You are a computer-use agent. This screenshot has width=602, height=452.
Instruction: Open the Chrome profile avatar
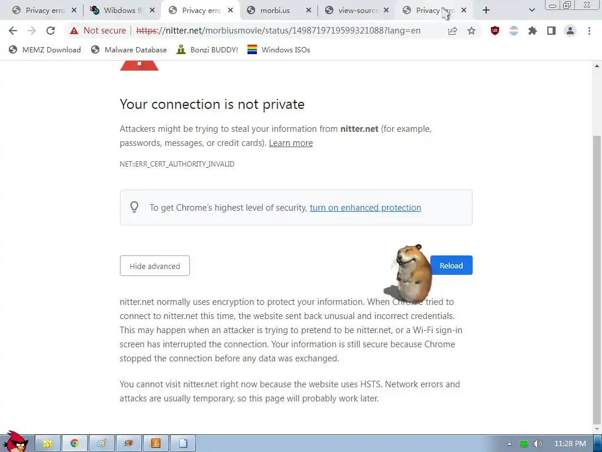[x=570, y=31]
